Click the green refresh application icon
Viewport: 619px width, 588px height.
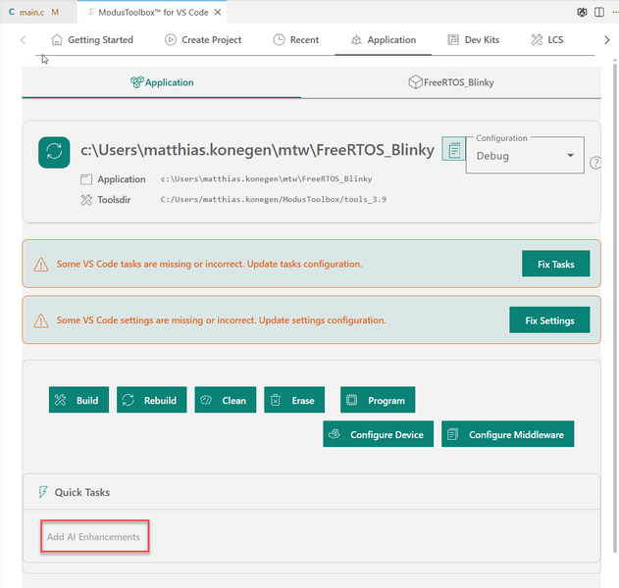(54, 152)
